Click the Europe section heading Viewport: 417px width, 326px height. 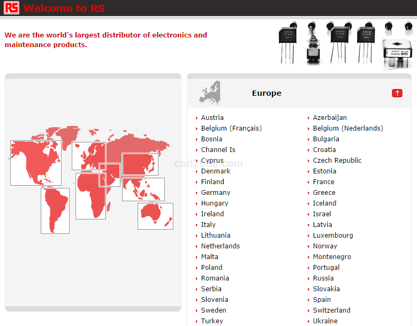(x=267, y=93)
